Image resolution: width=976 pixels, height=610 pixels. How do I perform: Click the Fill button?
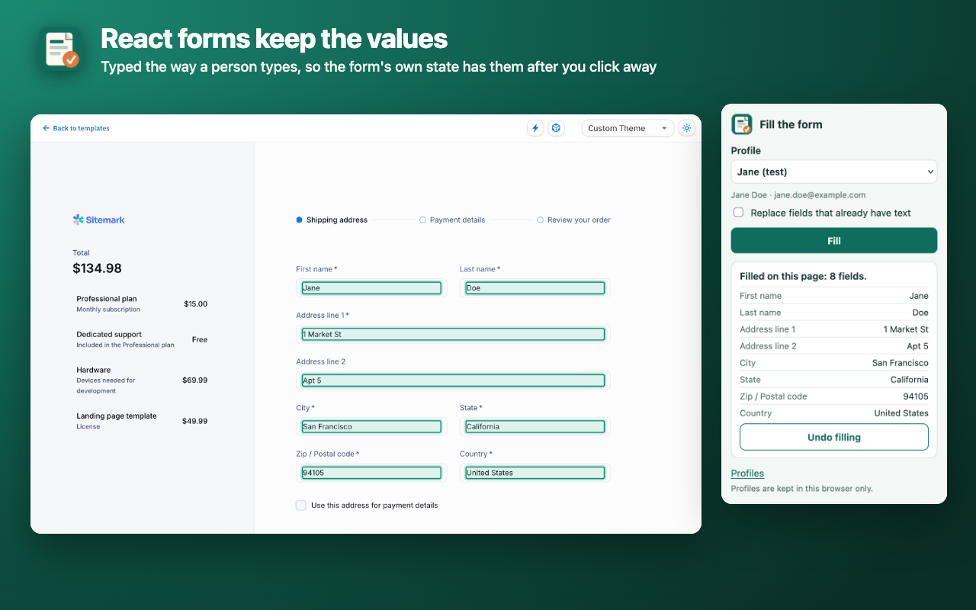coord(834,240)
